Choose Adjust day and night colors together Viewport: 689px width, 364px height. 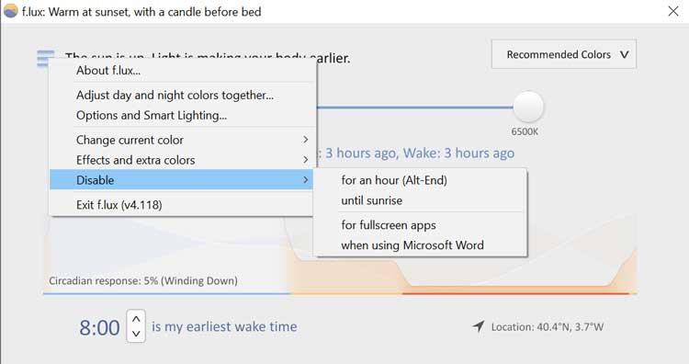(x=181, y=95)
